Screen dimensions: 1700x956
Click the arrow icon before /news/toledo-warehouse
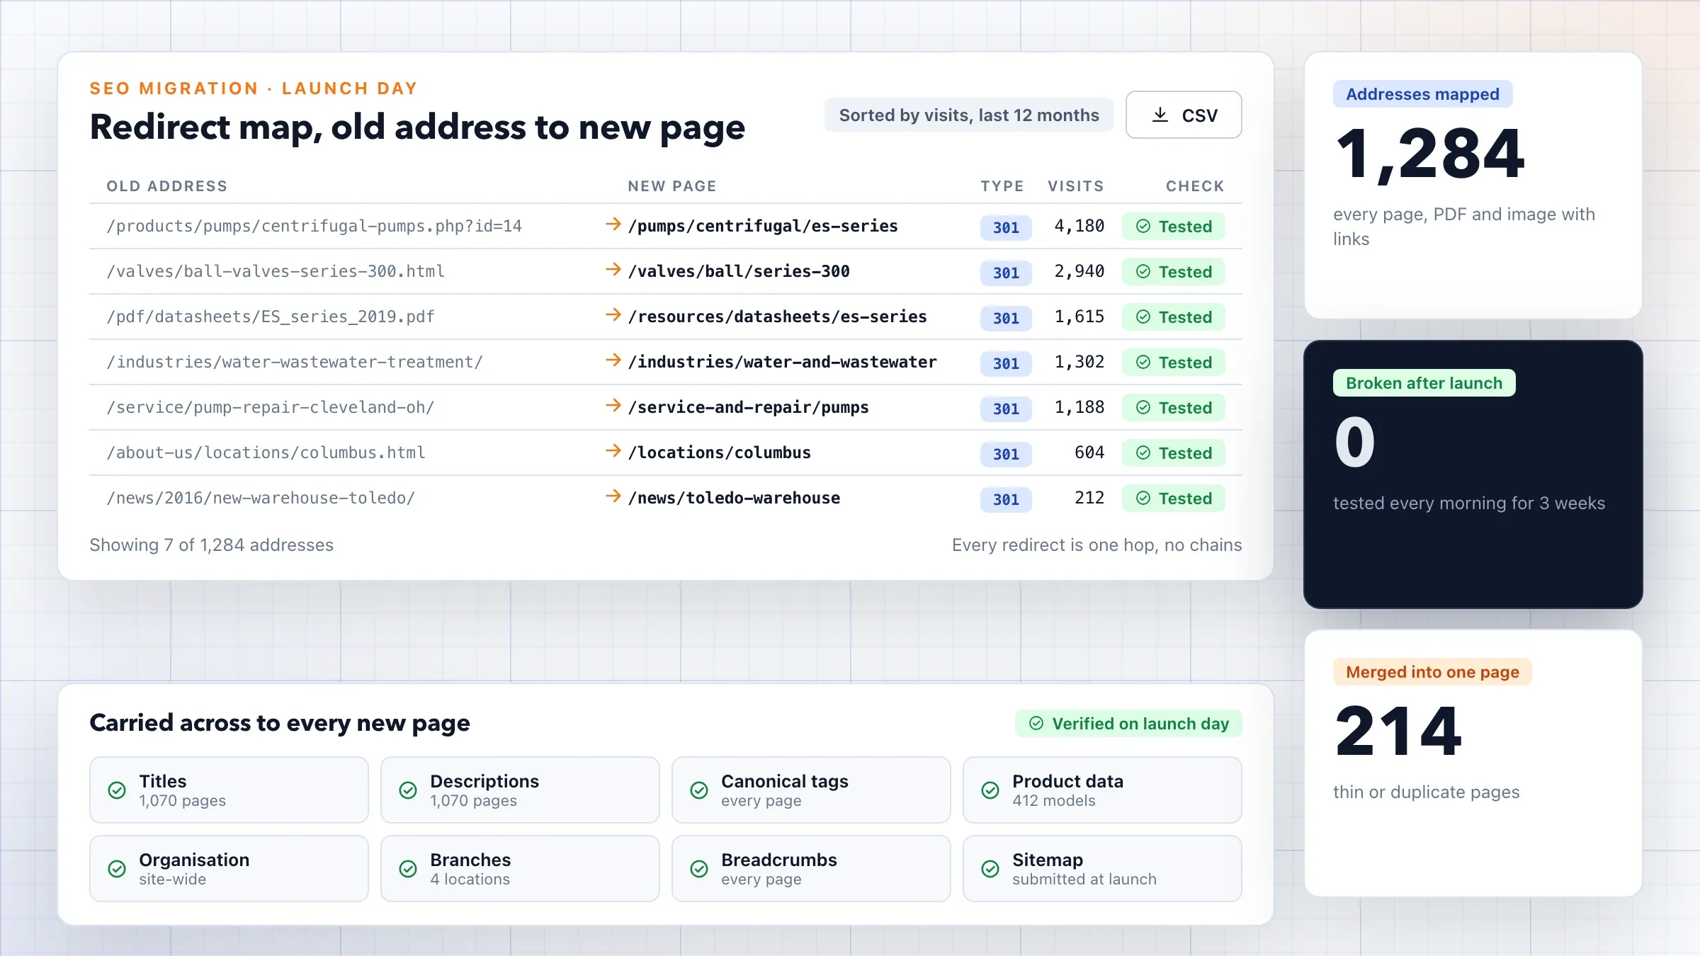[x=613, y=496]
